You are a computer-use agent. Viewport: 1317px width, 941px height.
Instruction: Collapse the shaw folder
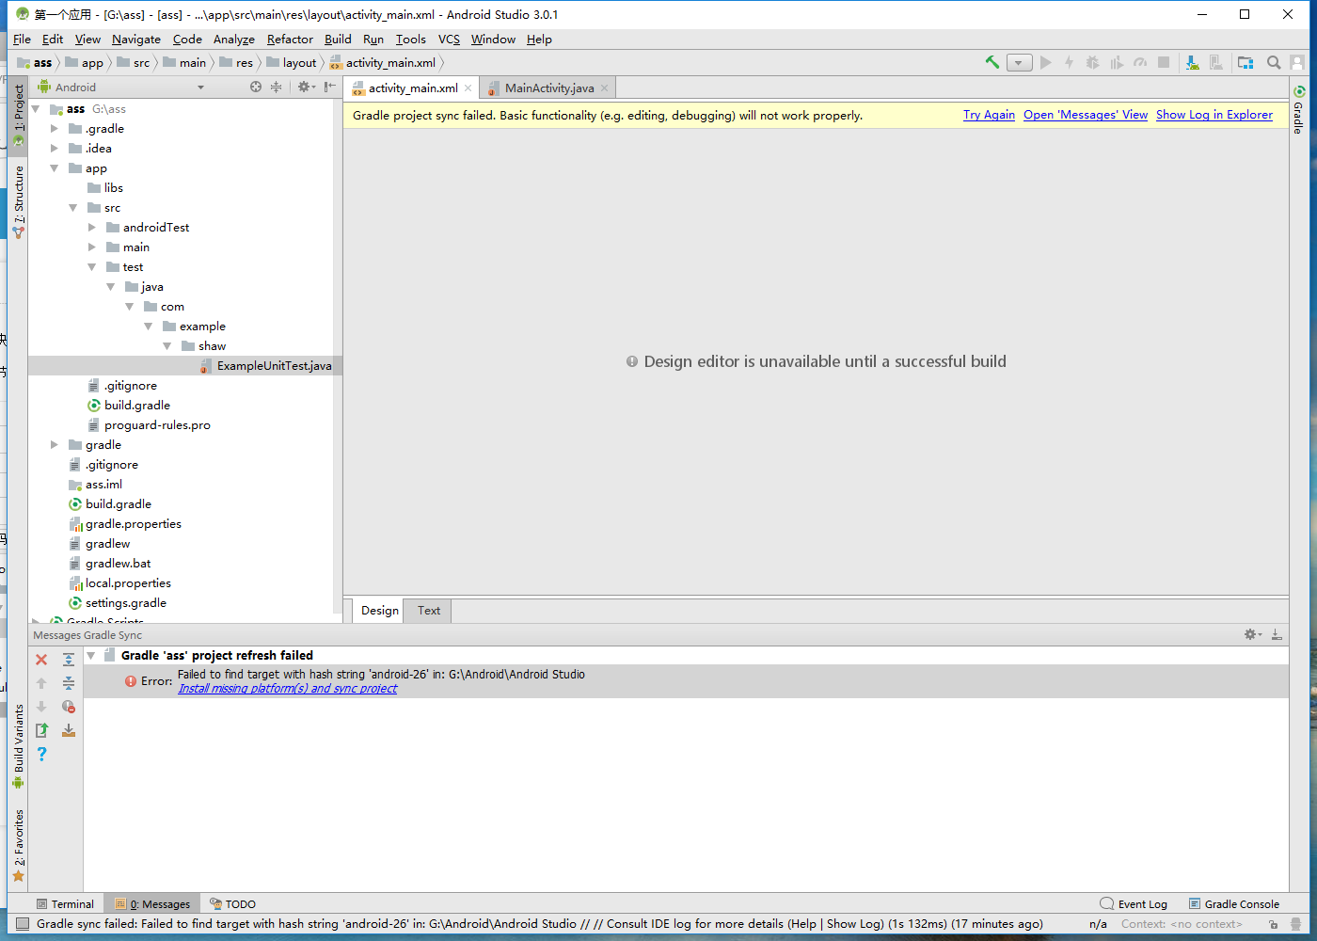pyautogui.click(x=167, y=346)
